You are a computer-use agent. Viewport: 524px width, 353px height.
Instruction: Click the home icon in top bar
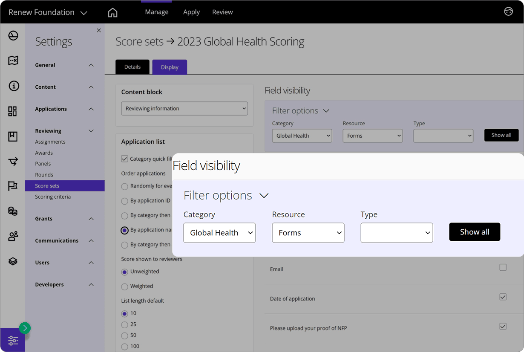[x=112, y=12]
